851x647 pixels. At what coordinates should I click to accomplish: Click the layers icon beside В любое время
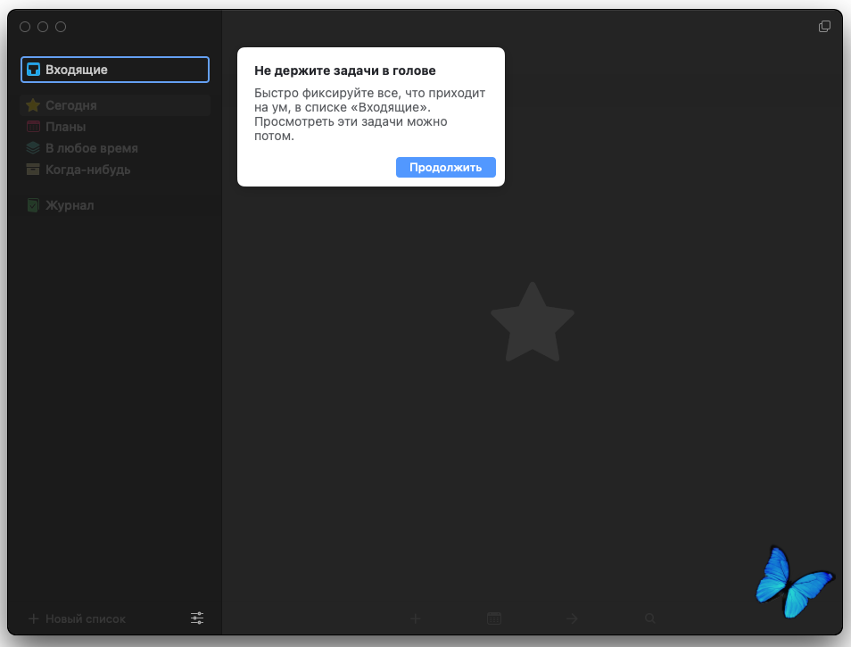tap(33, 148)
